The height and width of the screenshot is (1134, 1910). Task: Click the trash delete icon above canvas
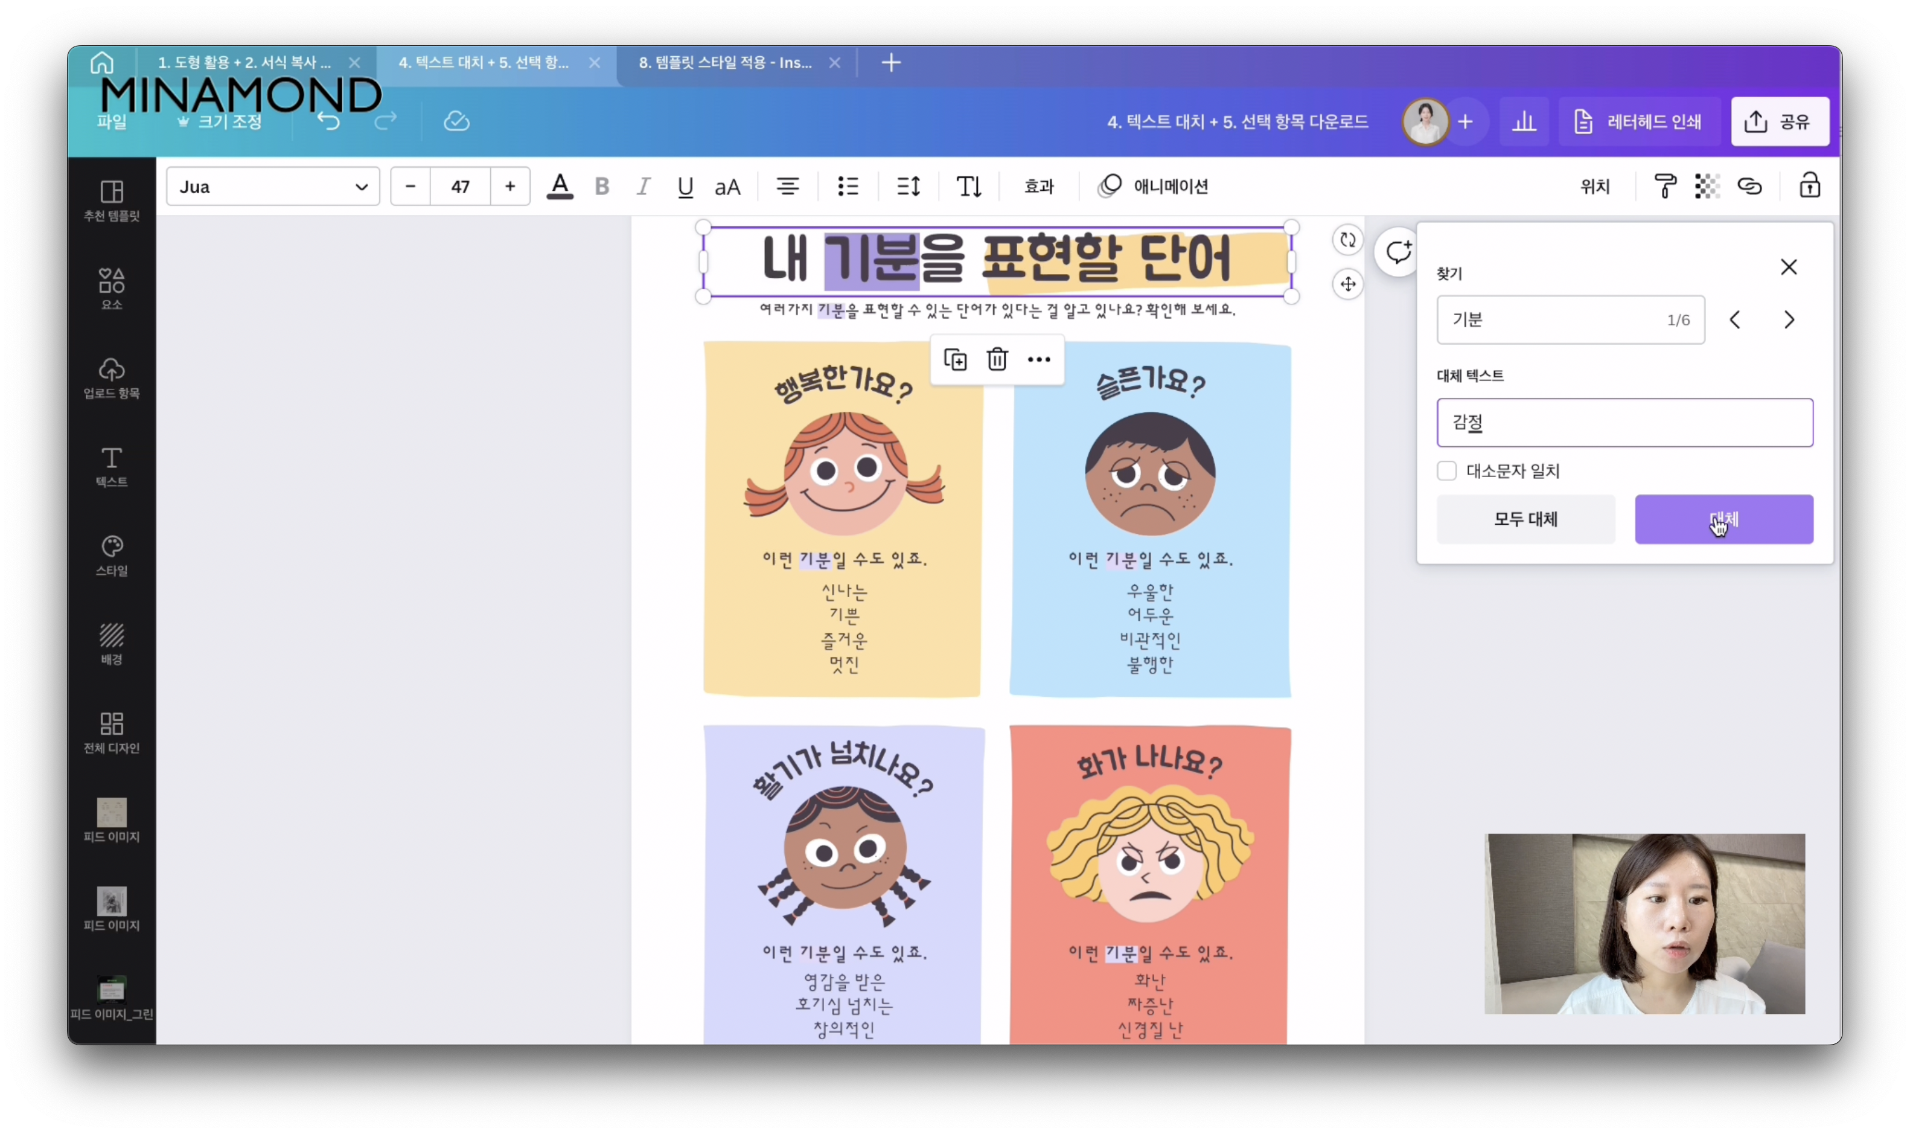[x=997, y=359]
